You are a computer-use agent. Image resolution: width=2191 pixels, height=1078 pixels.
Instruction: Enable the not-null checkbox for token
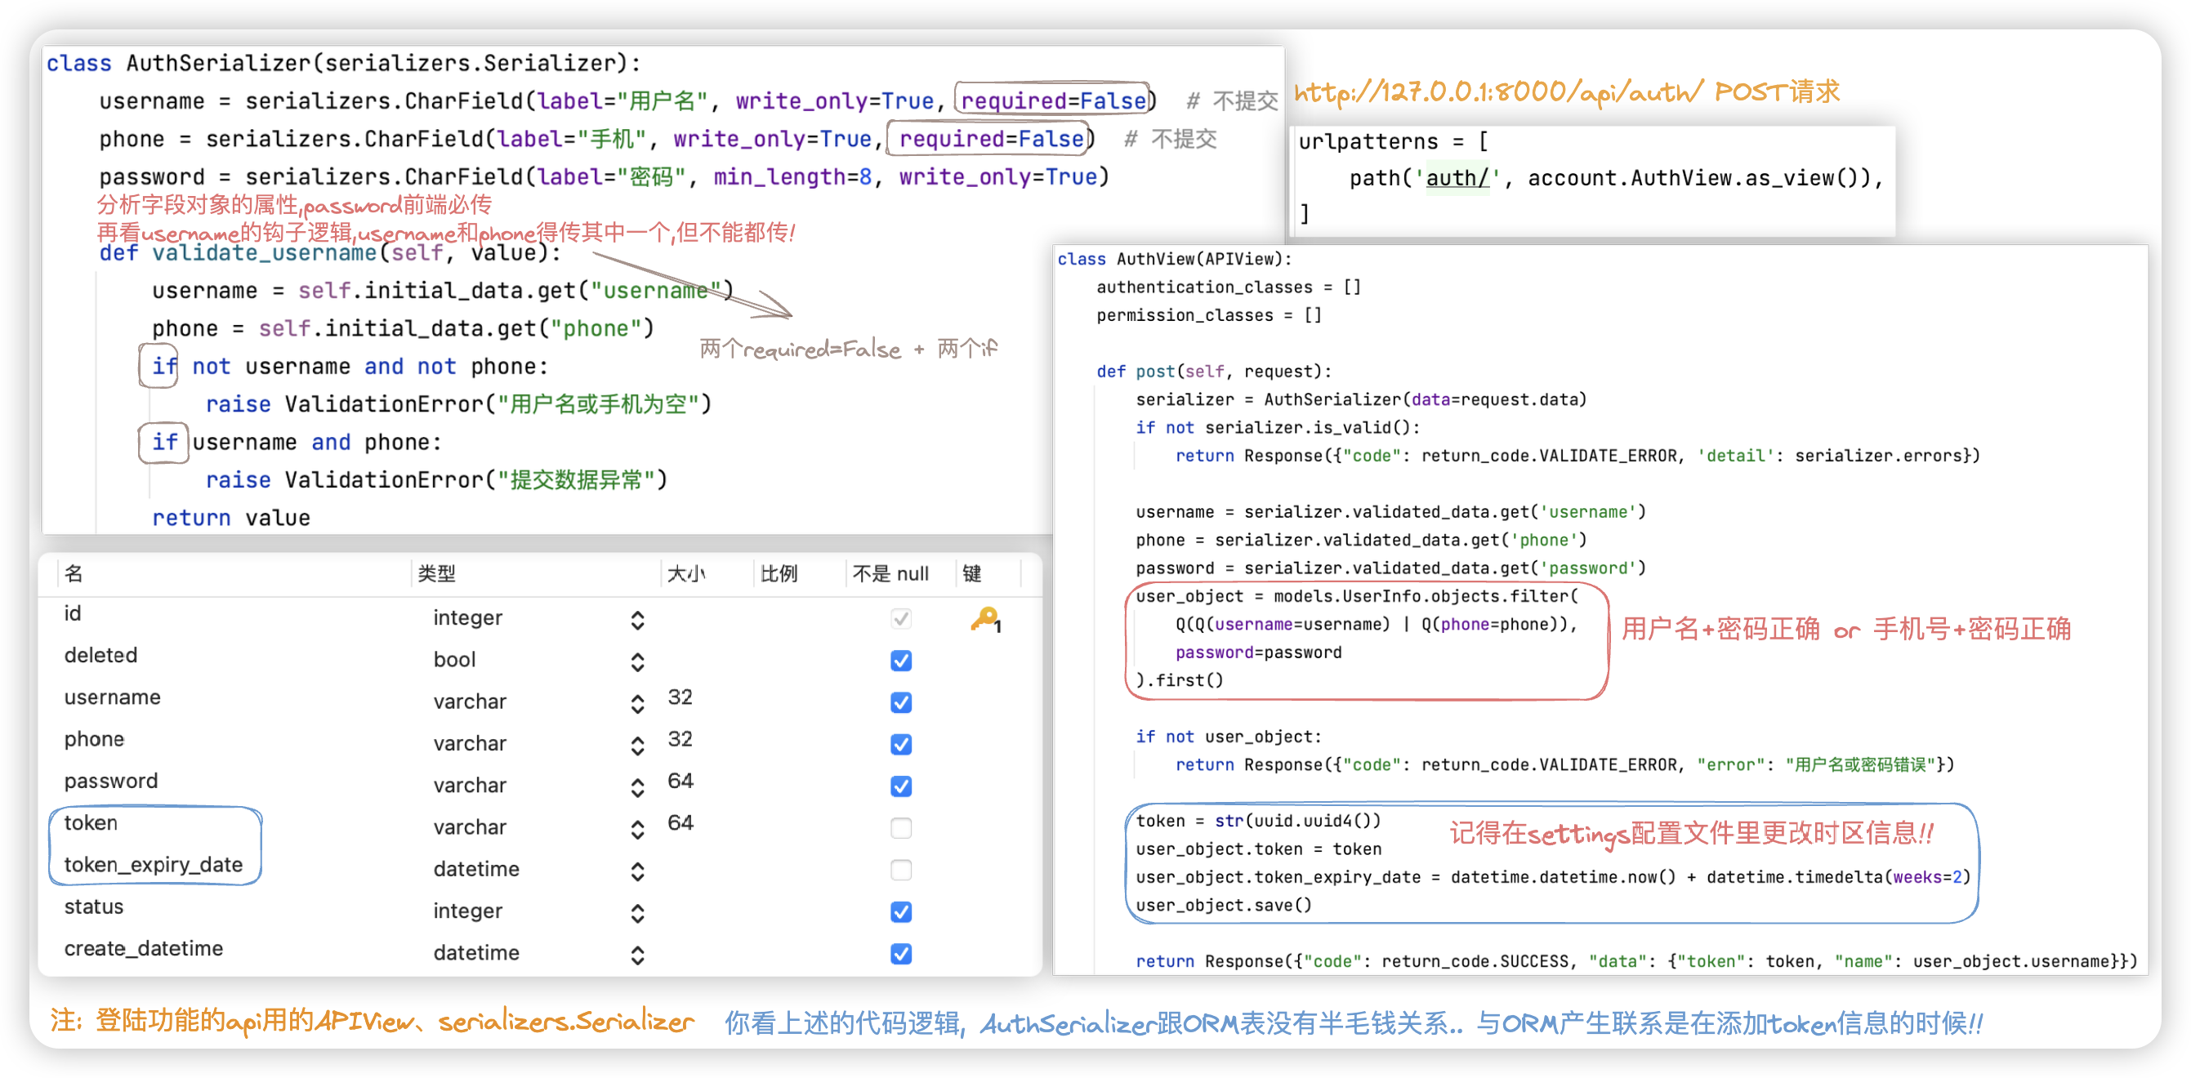[901, 827]
